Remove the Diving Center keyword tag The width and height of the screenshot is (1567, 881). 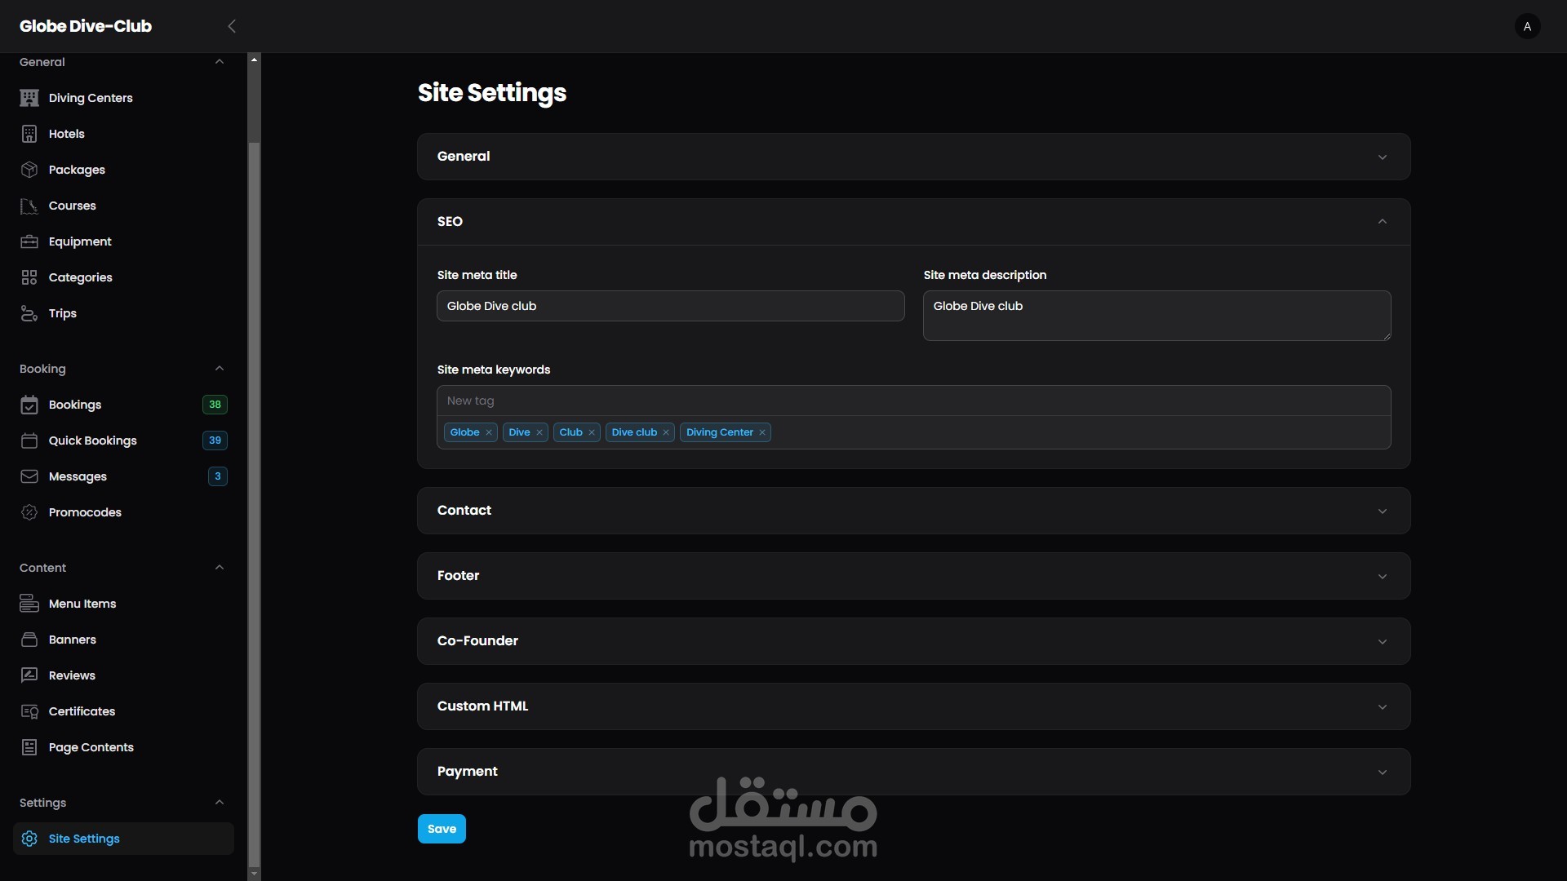point(762,432)
